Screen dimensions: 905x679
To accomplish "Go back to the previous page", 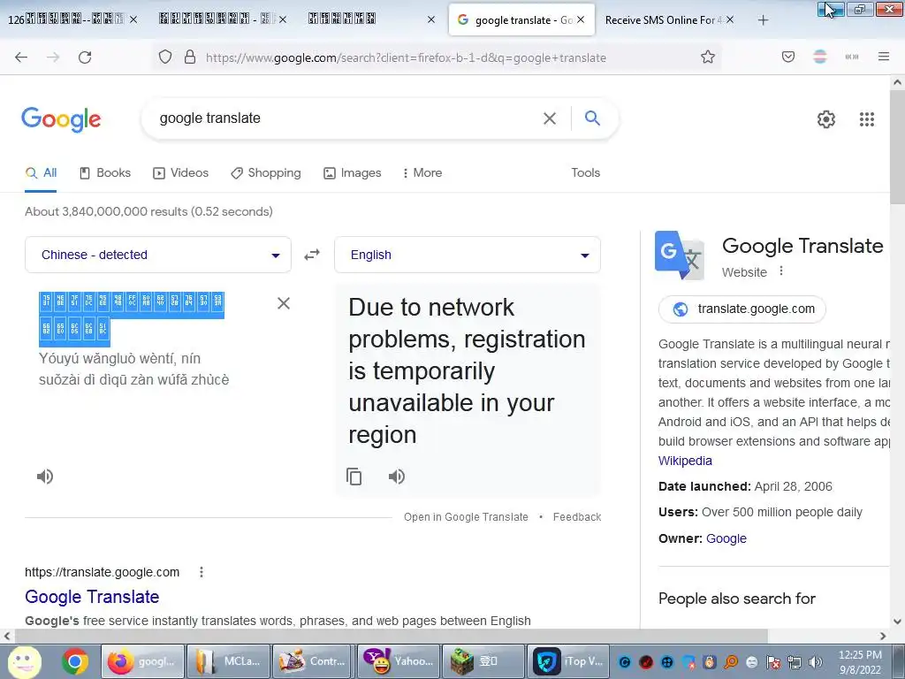I will point(21,57).
